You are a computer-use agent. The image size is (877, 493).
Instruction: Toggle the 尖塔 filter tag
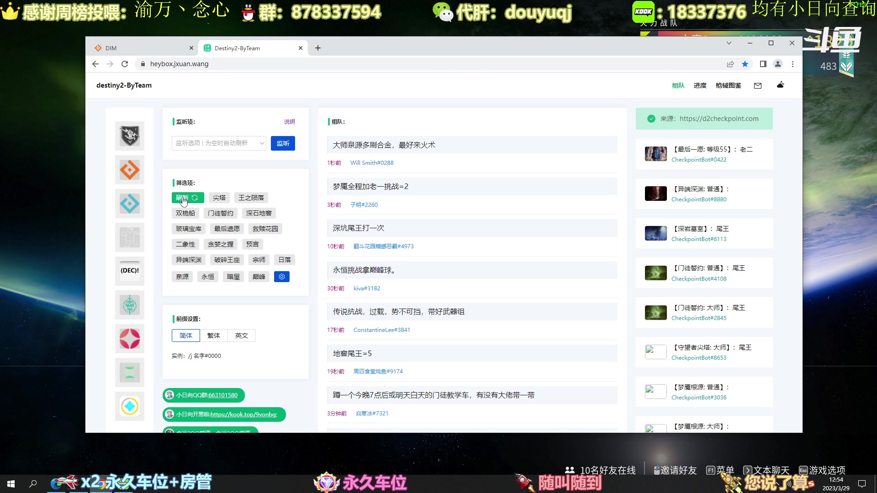point(219,198)
